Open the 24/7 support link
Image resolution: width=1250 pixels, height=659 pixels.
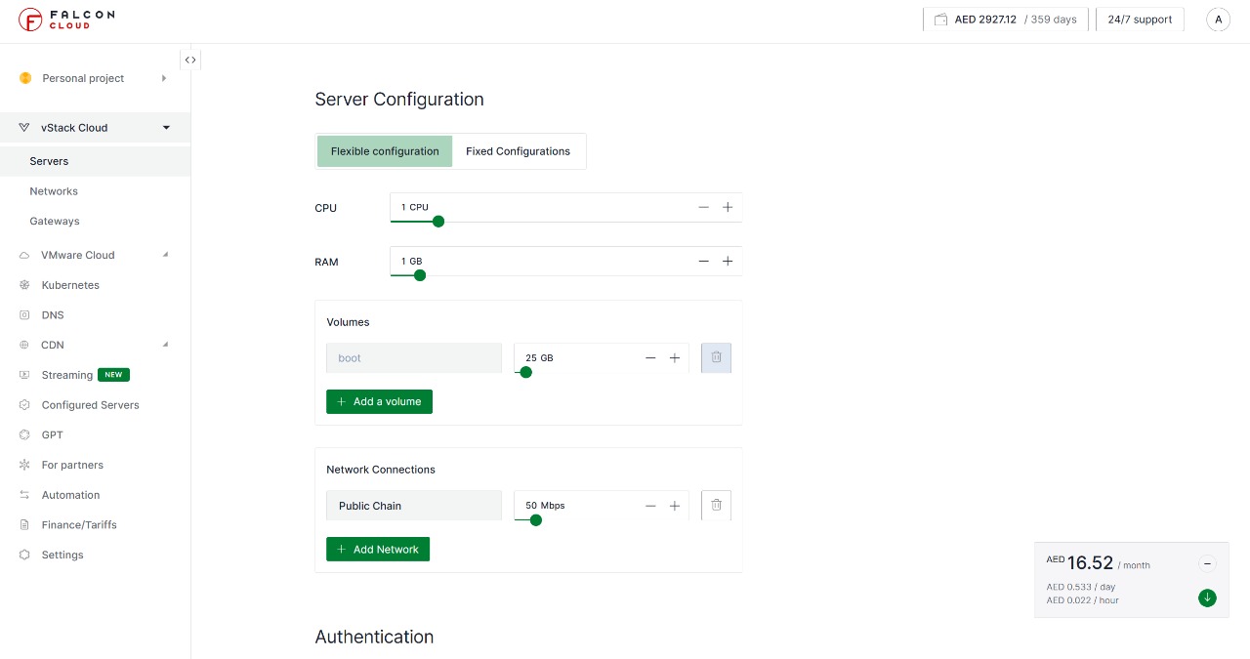click(1140, 20)
